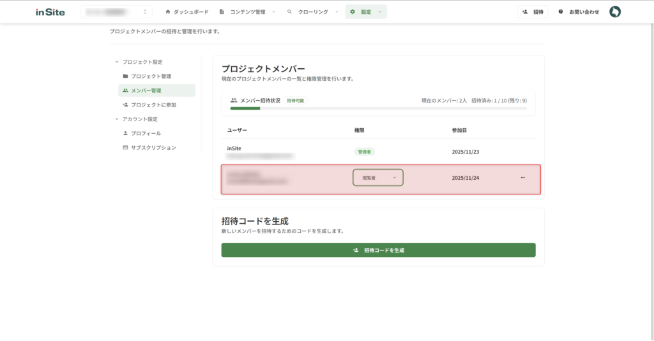The width and height of the screenshot is (654, 341).
Task: Click the 2025/11/23 join date
Action: click(x=466, y=152)
